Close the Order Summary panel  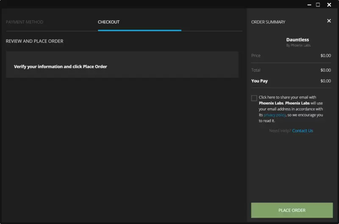(329, 21)
